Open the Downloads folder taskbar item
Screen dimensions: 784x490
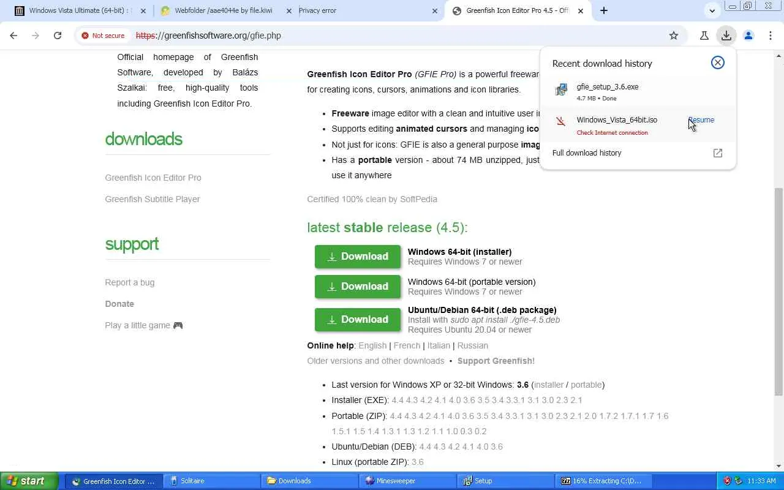pos(310,481)
